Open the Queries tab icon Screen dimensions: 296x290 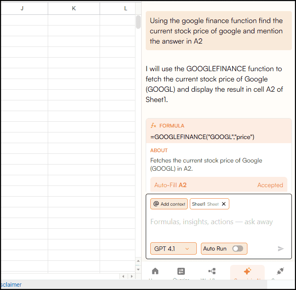[x=181, y=271]
